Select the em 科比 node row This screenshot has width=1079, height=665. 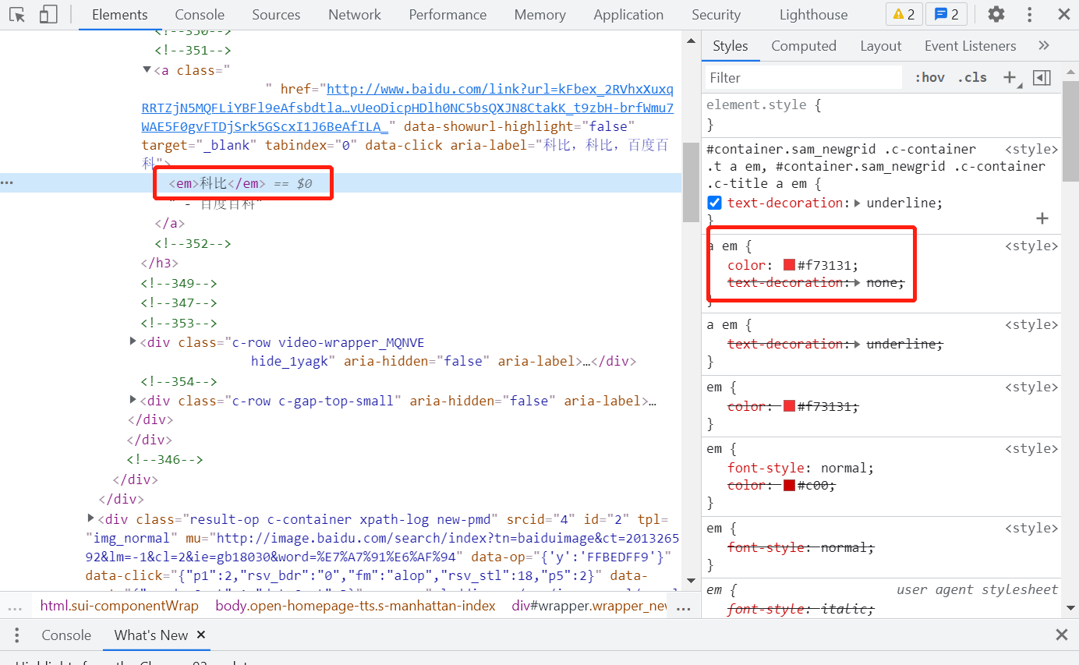341,183
